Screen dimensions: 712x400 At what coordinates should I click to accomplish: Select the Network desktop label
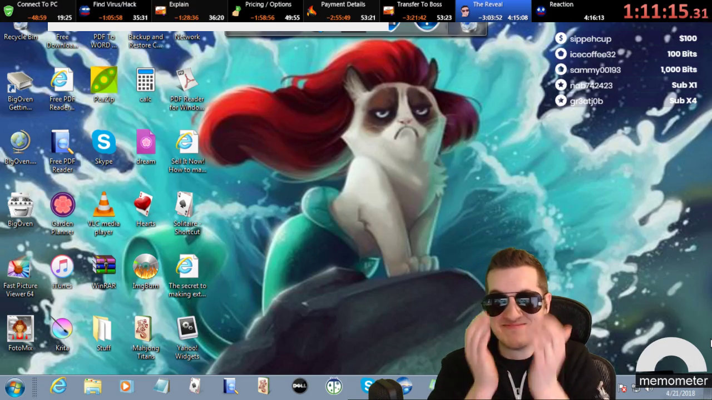(x=187, y=37)
